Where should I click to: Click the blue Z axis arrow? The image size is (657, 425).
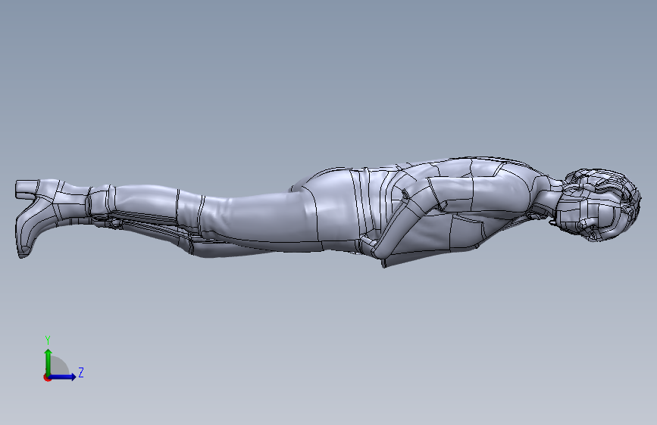point(62,377)
